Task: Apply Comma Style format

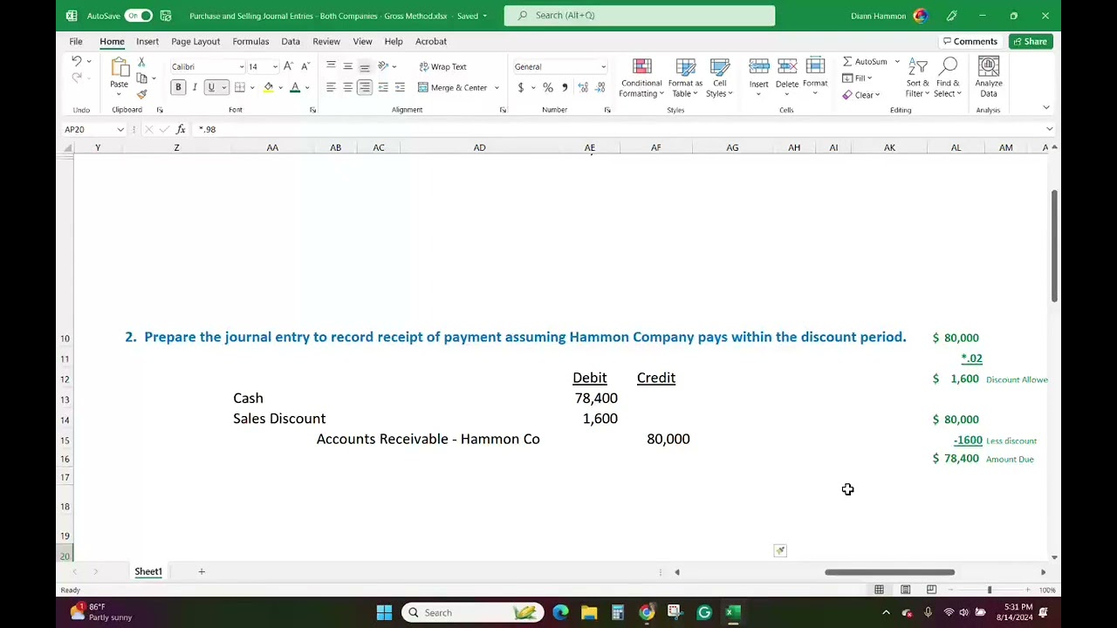Action: point(565,87)
